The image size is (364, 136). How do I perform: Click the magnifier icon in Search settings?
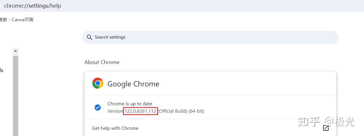point(89,37)
